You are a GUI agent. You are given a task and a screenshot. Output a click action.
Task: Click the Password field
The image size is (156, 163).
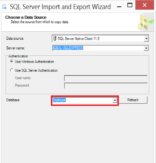point(106,85)
